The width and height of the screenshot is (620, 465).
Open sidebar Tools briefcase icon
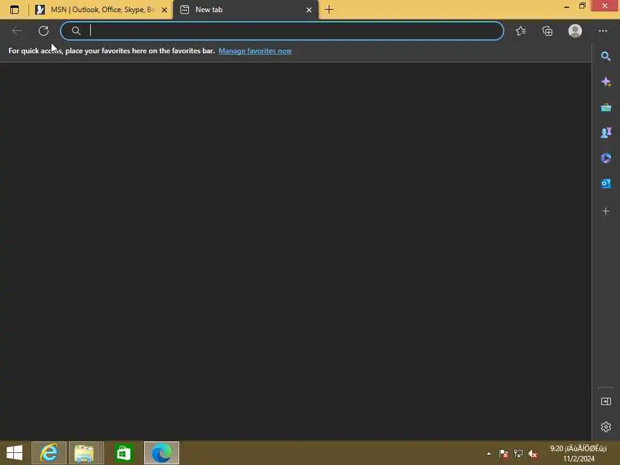click(605, 107)
